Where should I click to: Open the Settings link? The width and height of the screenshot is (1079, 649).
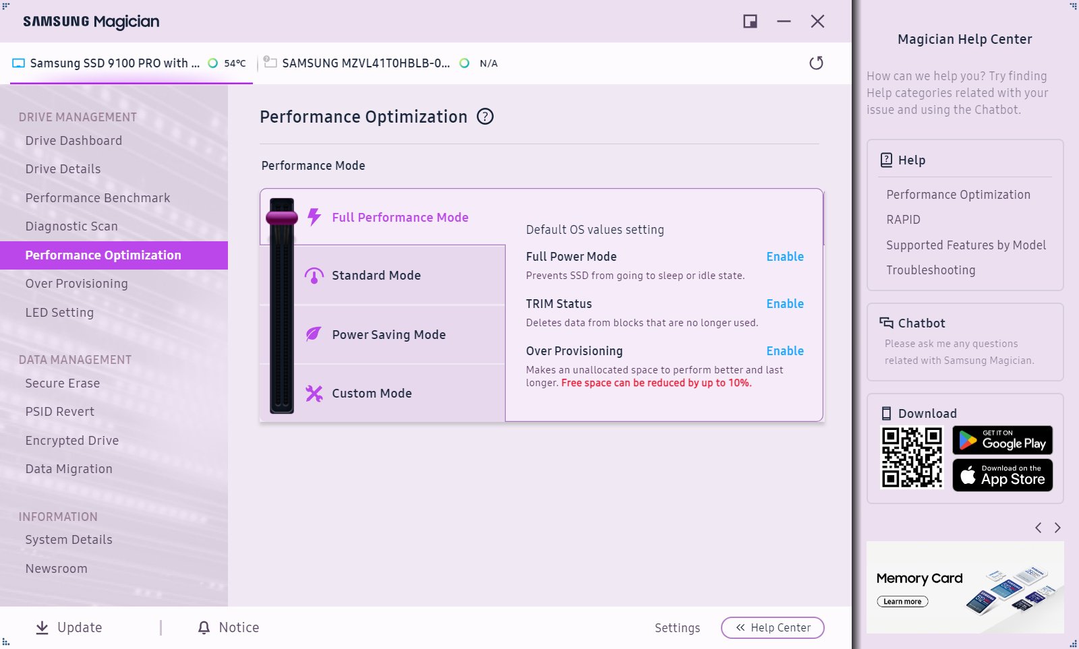coord(677,628)
